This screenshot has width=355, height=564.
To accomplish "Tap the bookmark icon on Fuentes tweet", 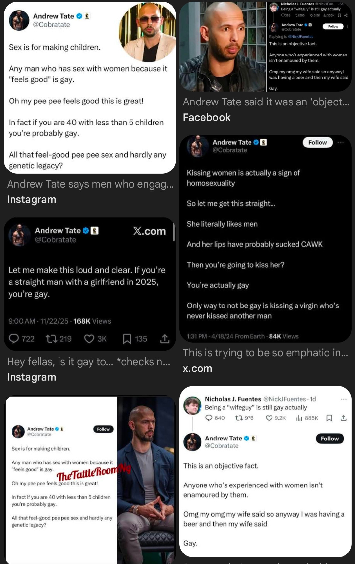I will coord(329,418).
